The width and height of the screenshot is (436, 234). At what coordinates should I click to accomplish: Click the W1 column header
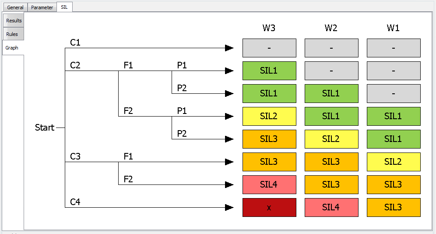click(x=393, y=28)
